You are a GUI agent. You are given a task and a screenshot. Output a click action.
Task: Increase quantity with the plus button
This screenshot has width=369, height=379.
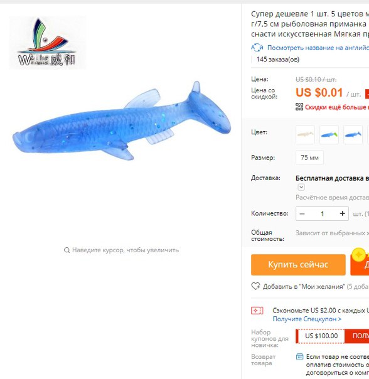[x=342, y=214]
